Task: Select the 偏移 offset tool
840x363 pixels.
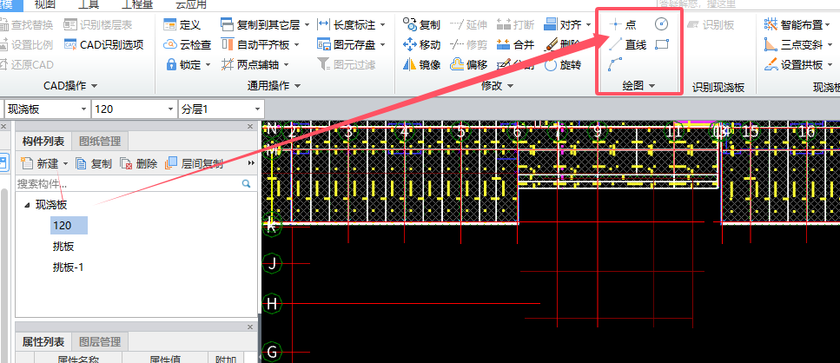Action: pos(469,65)
